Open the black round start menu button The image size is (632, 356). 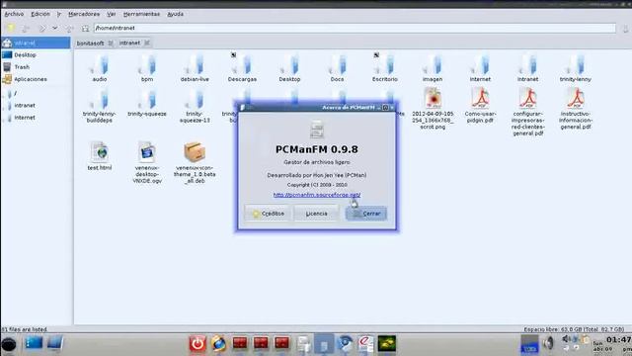click(x=9, y=345)
